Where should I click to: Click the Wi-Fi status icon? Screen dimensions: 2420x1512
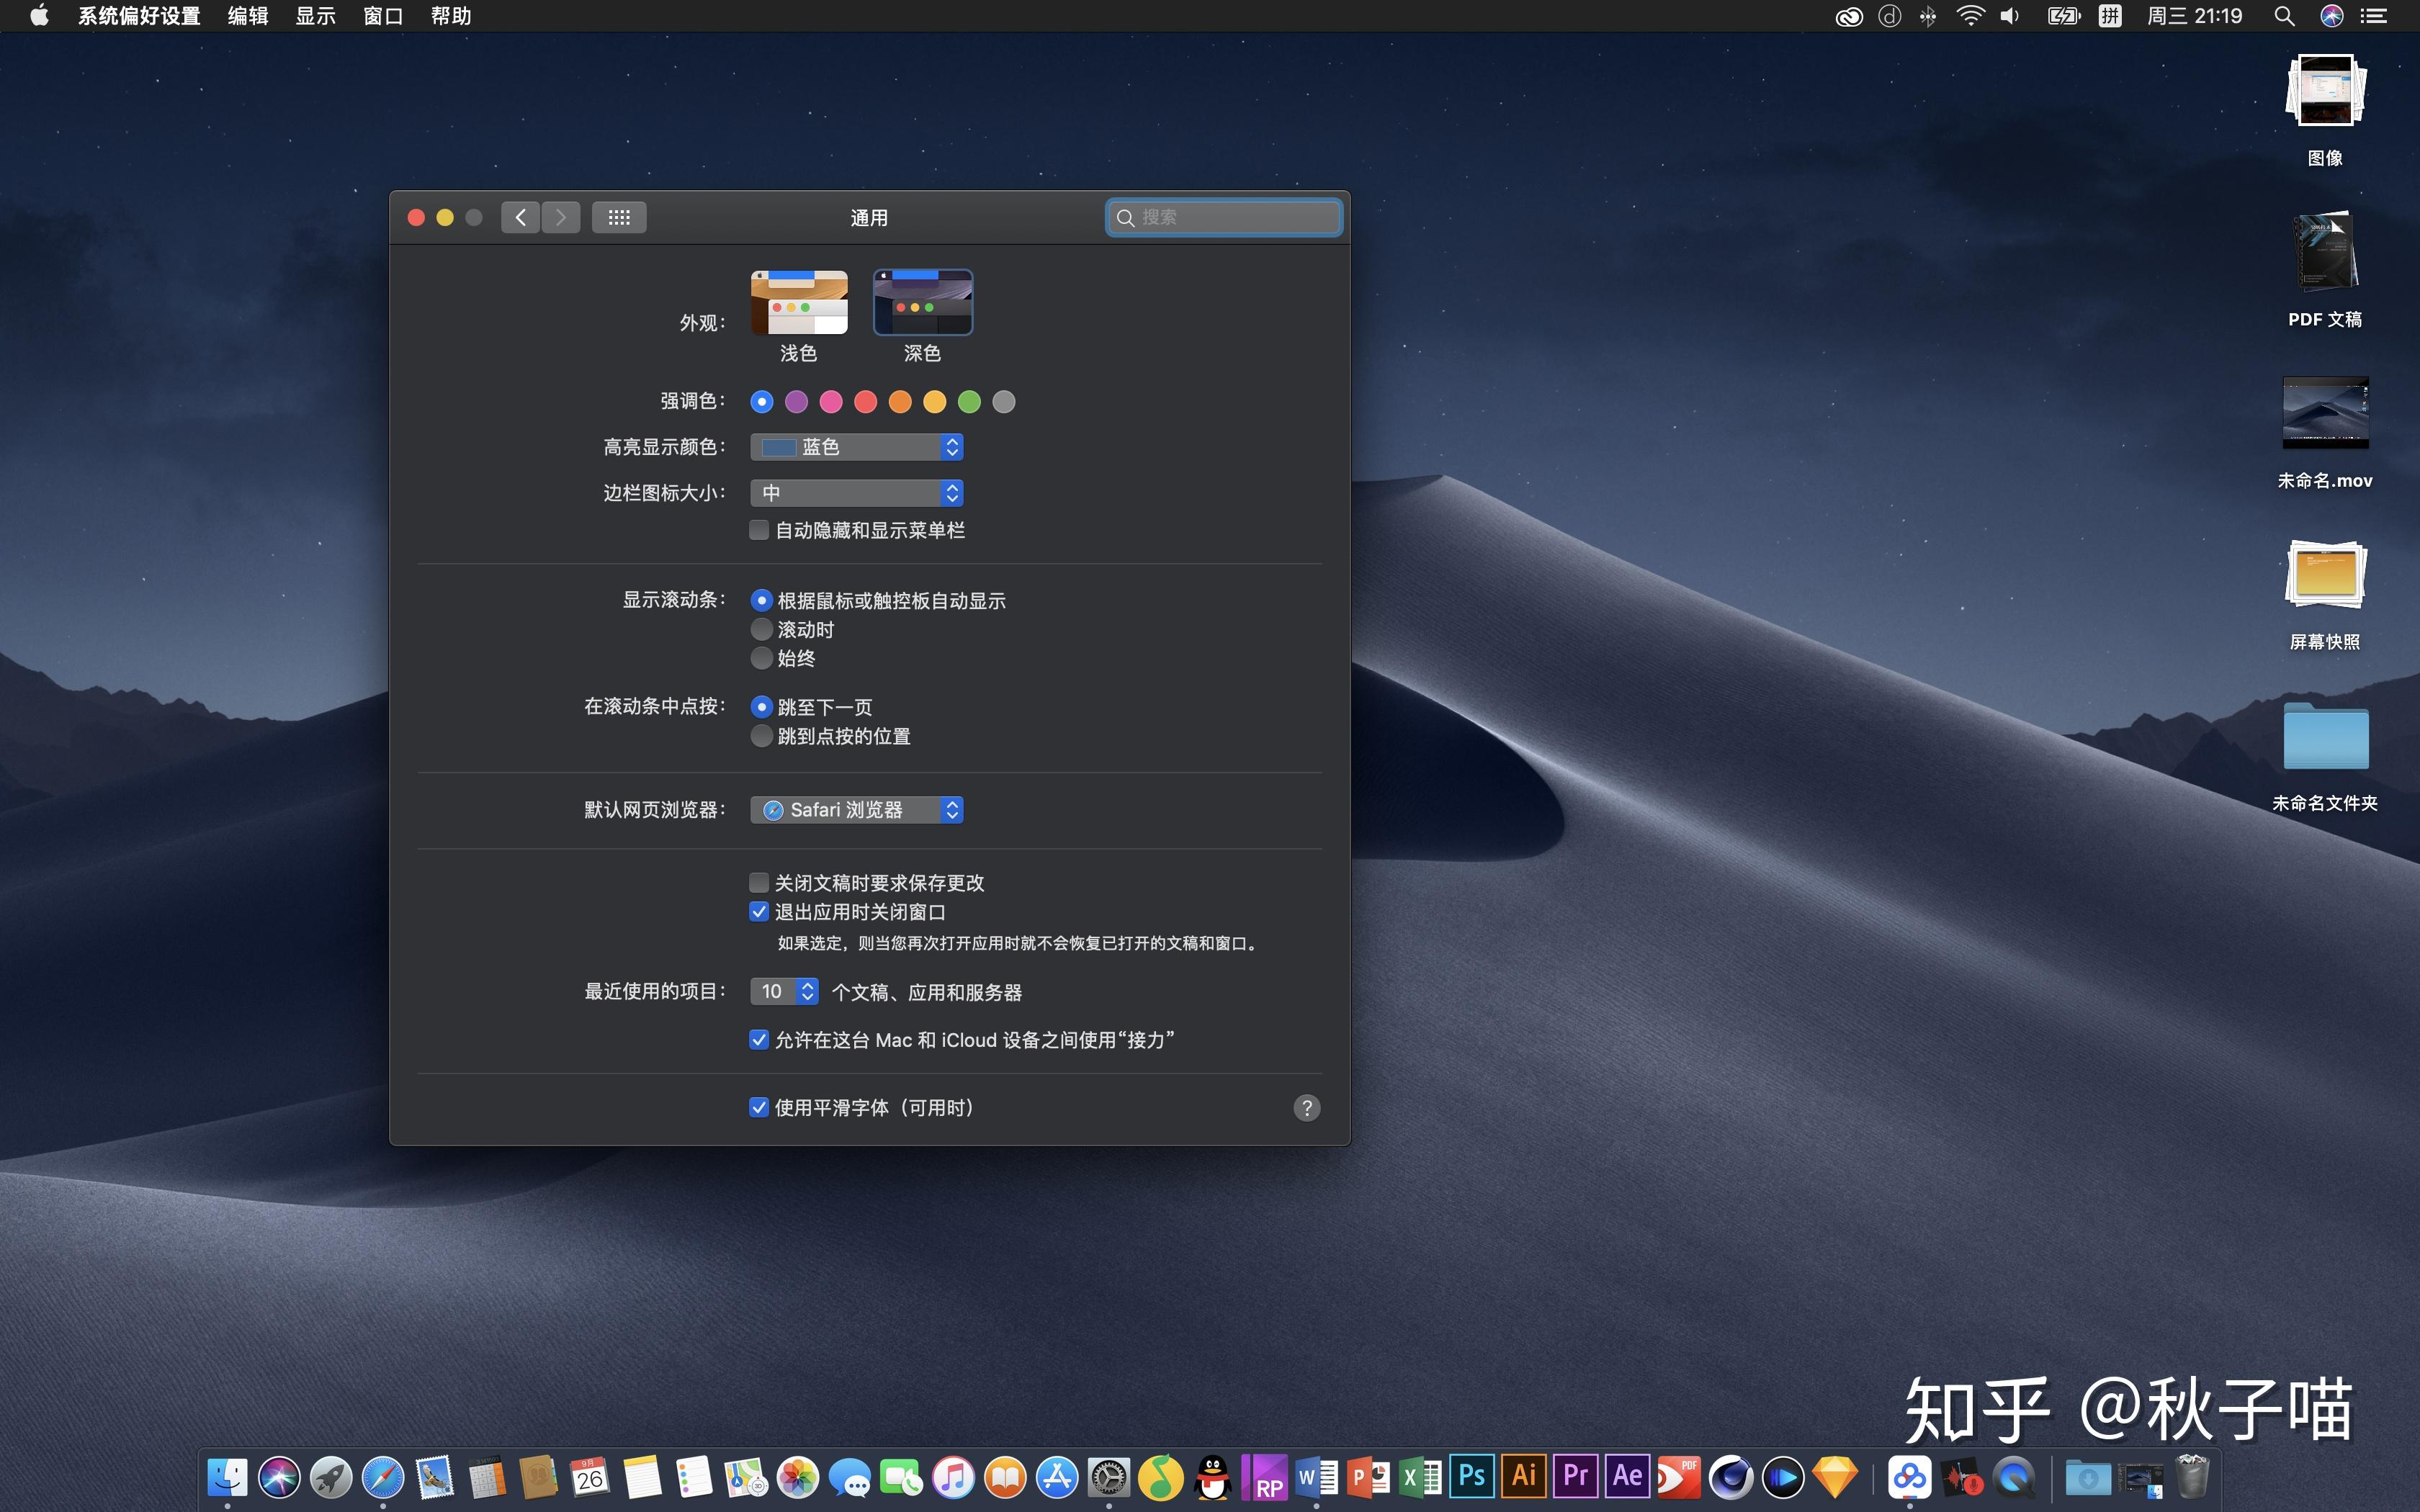pos(1970,16)
